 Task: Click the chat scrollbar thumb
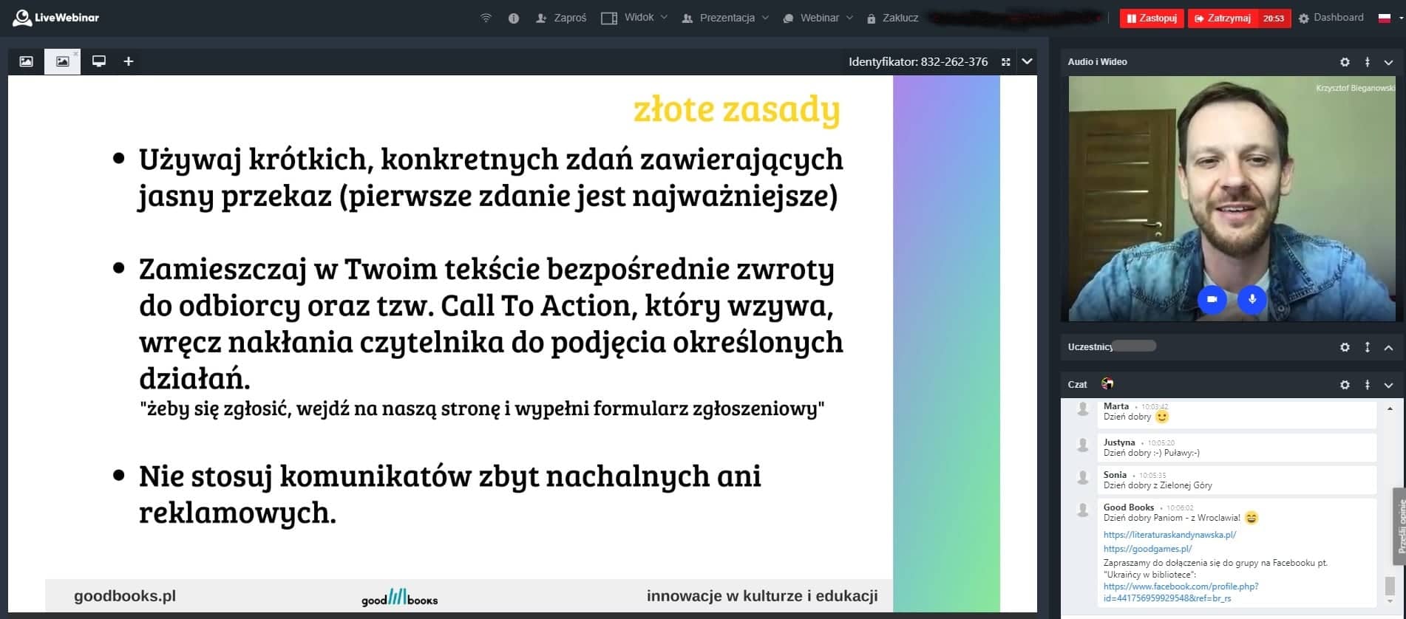click(x=1390, y=586)
